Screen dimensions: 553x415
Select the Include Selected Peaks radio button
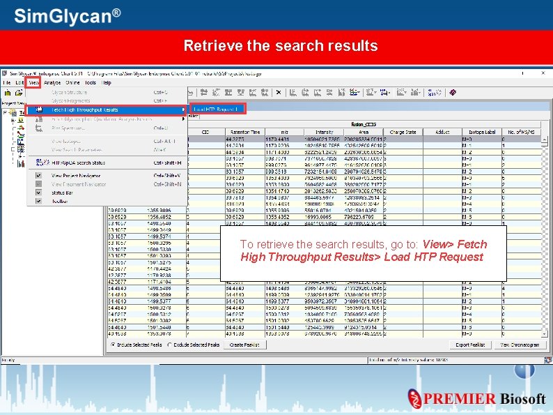(x=113, y=345)
